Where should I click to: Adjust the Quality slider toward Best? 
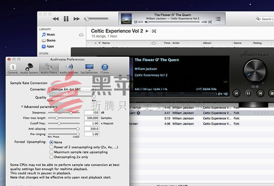tap(94, 96)
